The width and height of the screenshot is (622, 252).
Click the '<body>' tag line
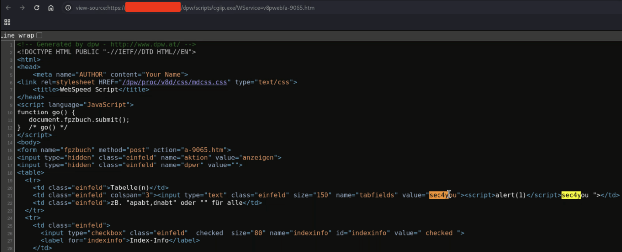coord(29,143)
